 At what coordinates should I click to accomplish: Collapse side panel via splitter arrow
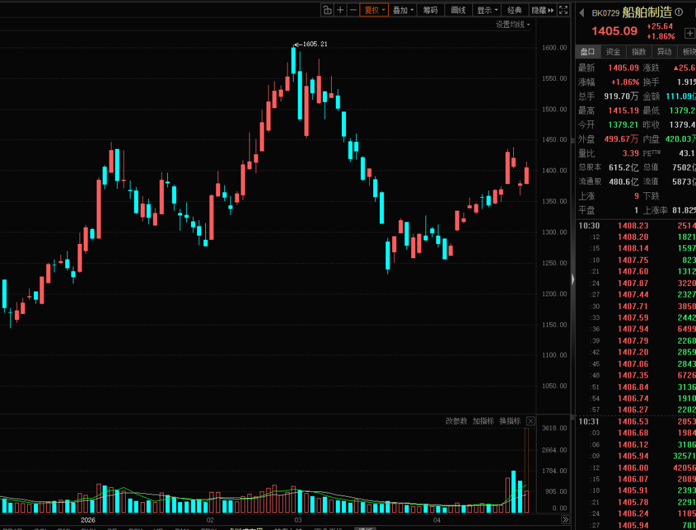click(x=572, y=279)
